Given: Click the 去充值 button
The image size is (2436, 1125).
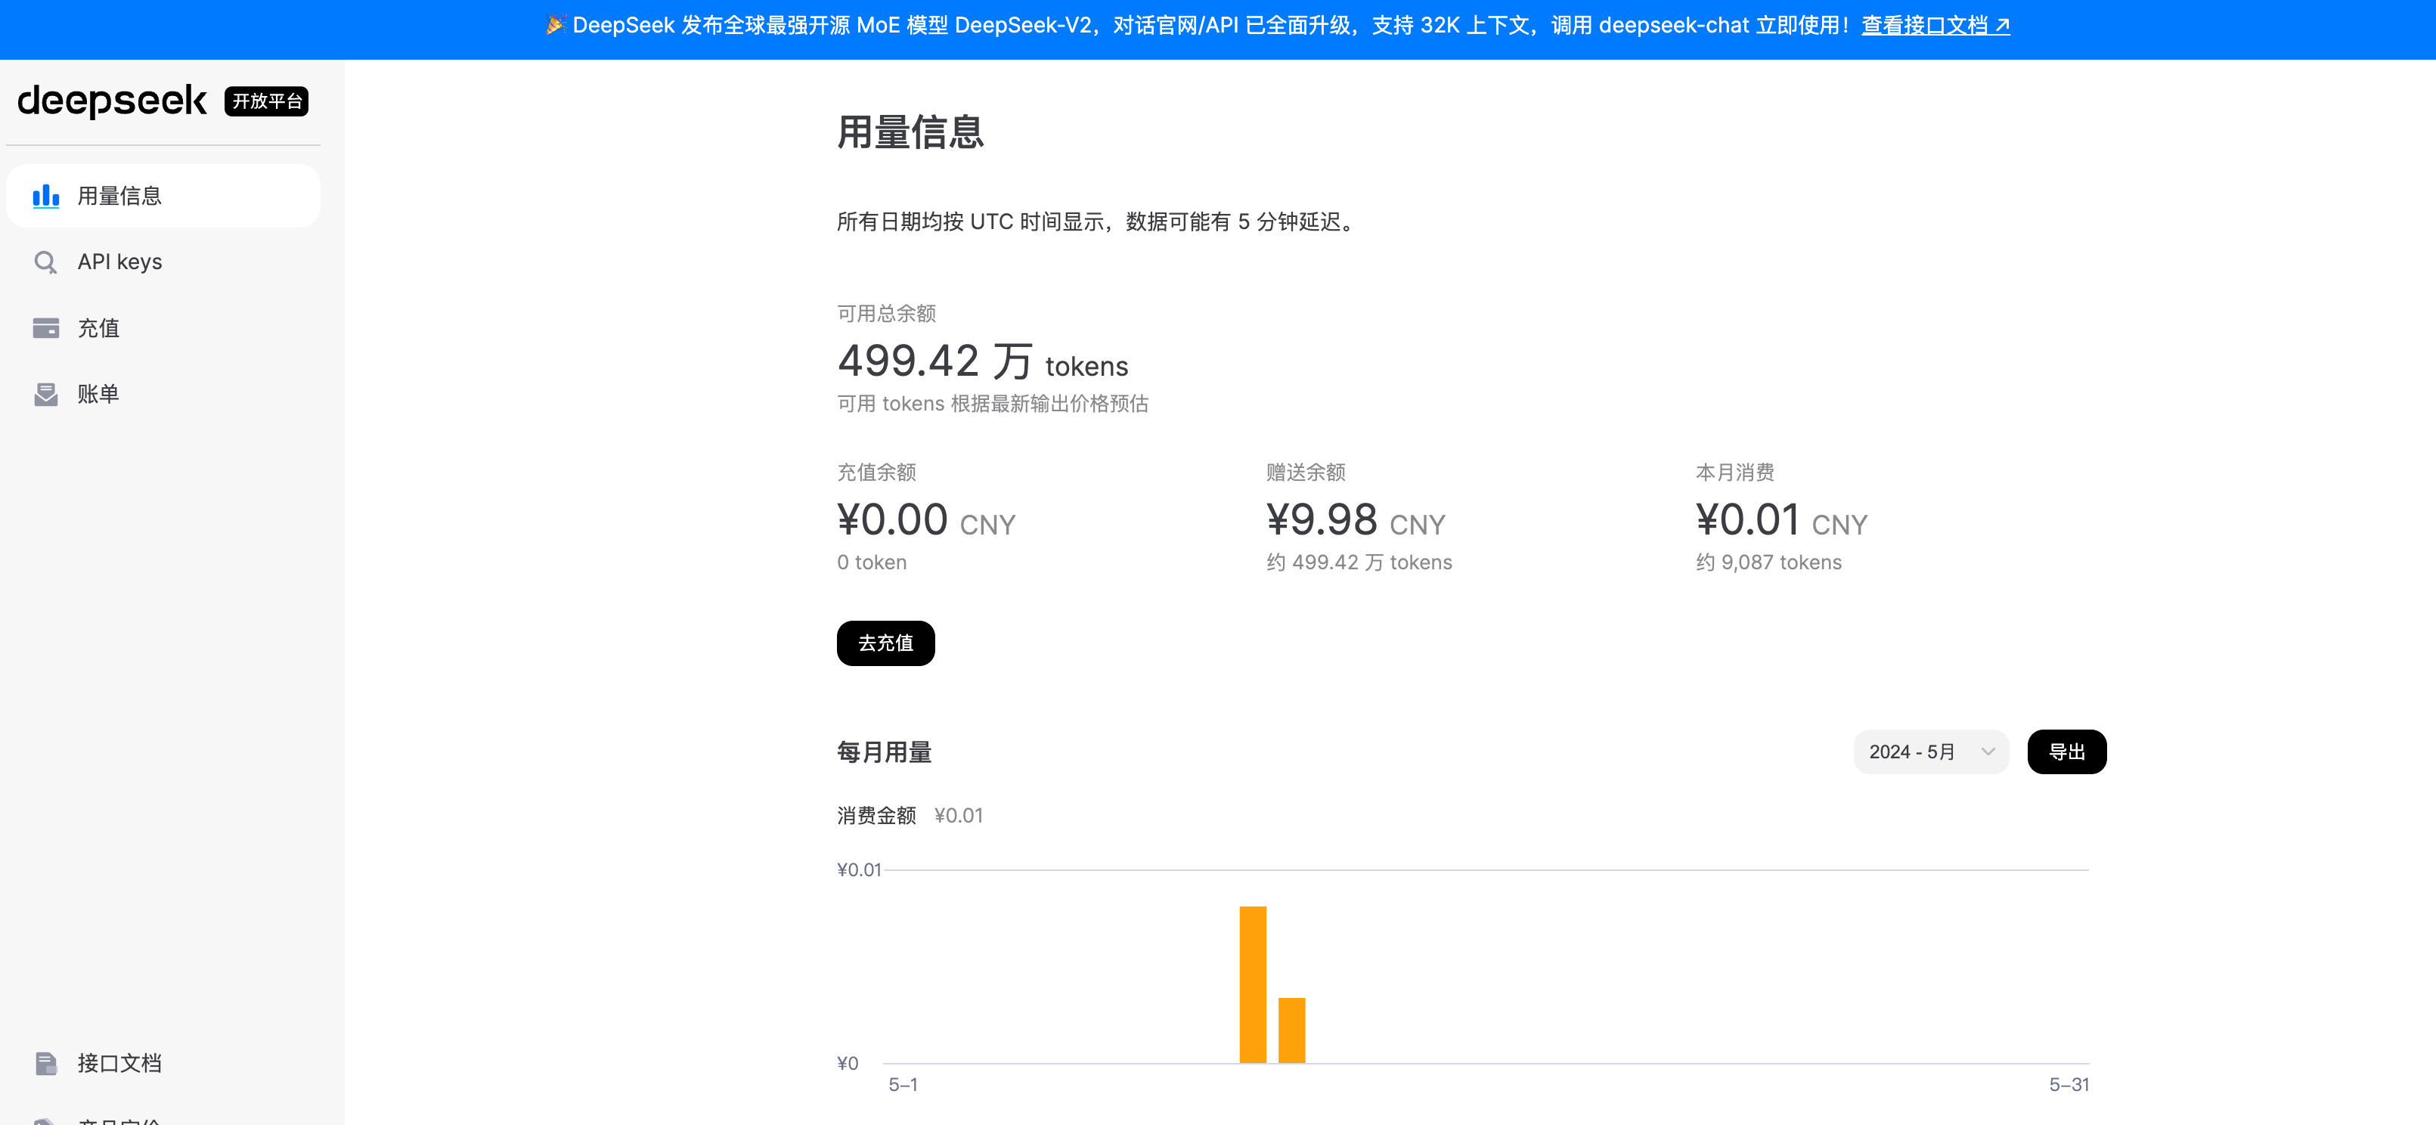Looking at the screenshot, I should point(885,643).
